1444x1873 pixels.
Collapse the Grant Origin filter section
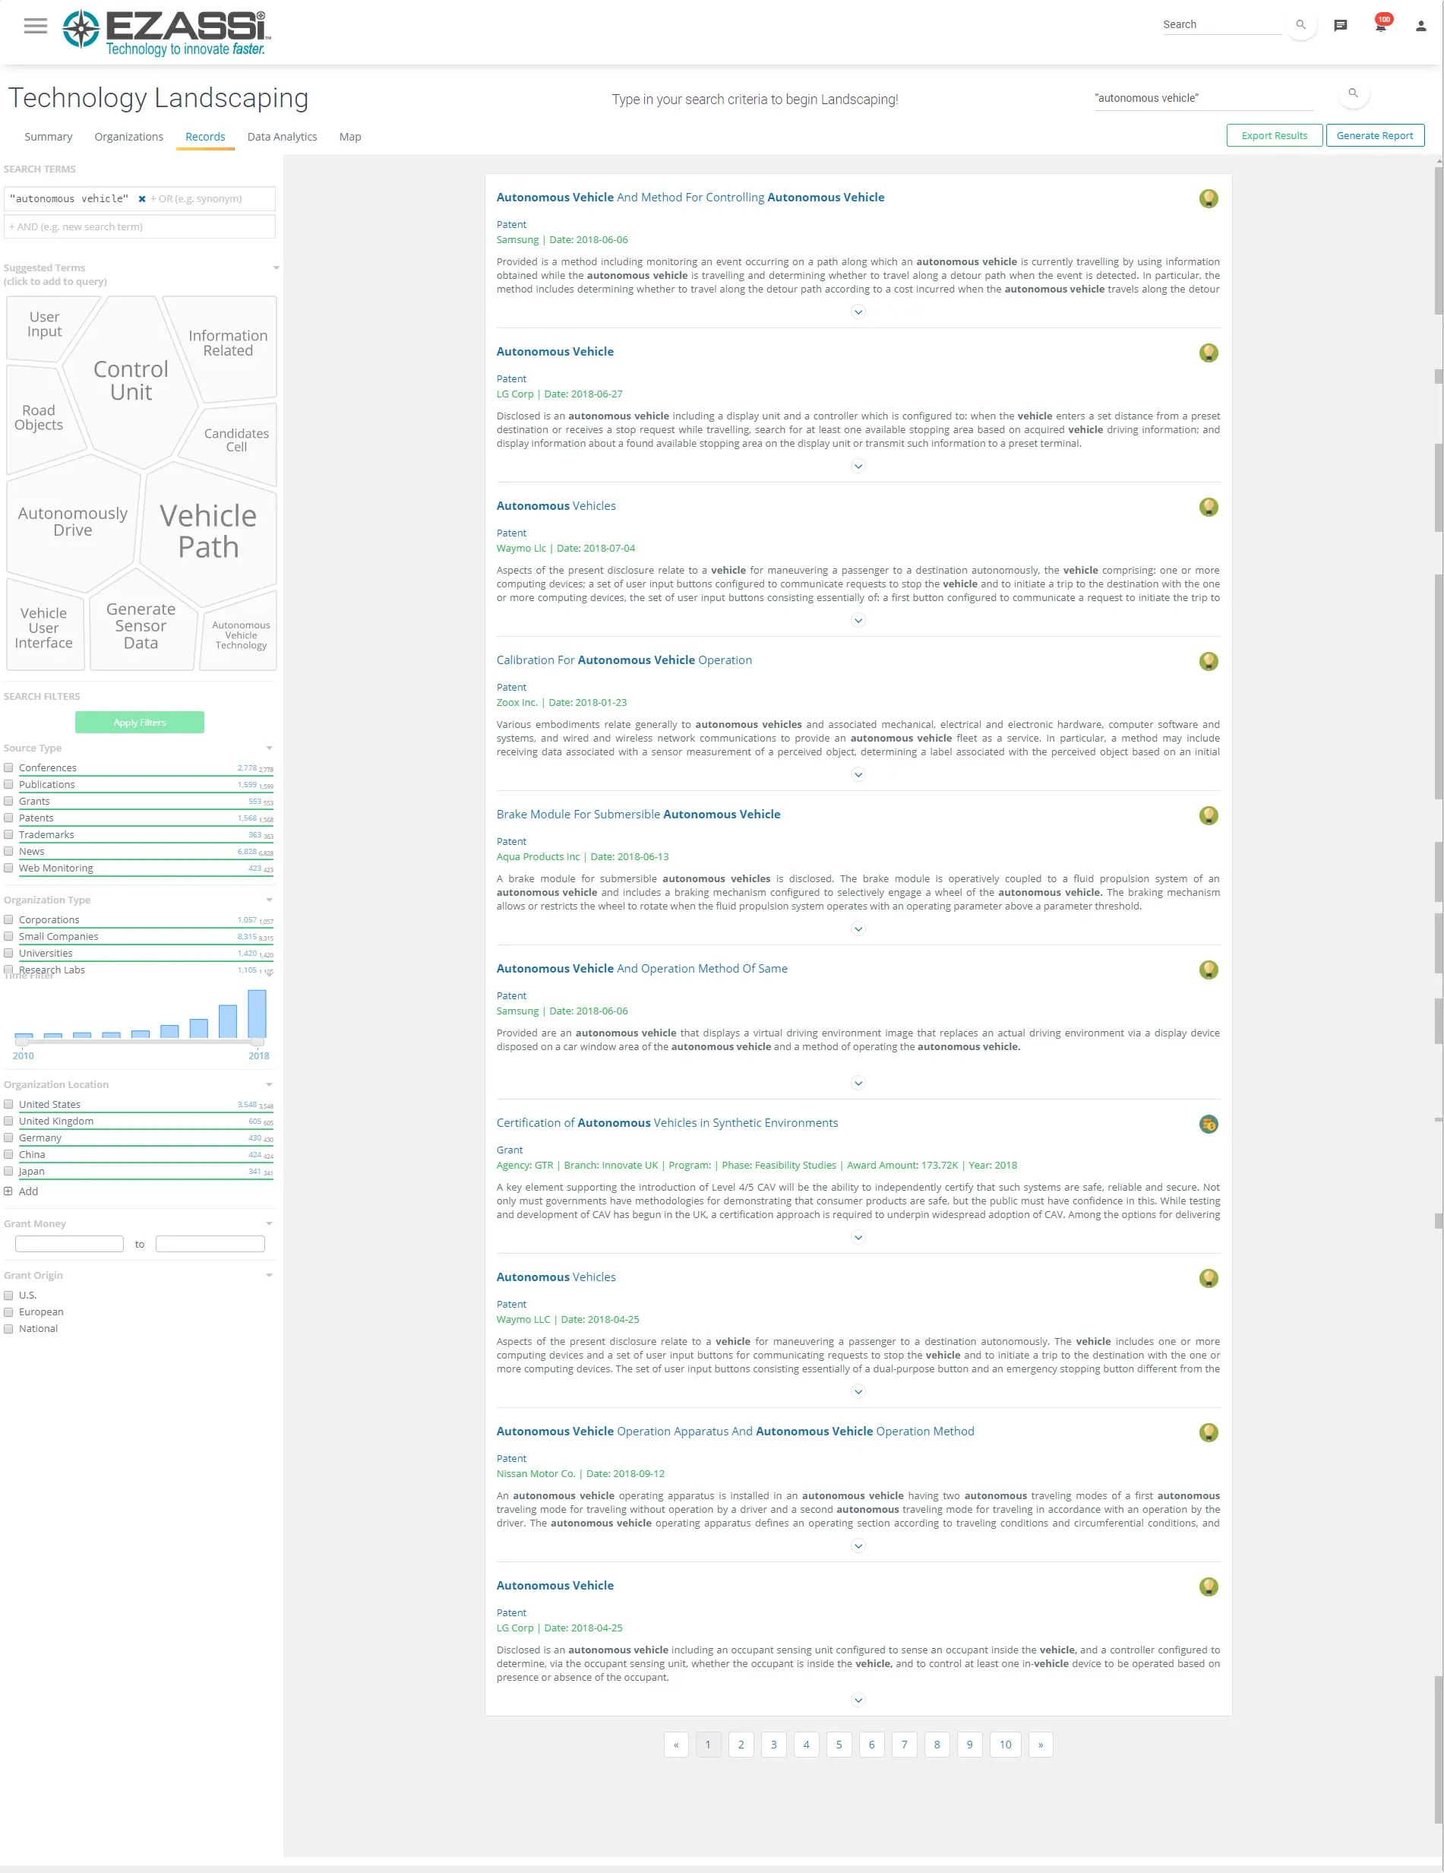[x=269, y=1275]
